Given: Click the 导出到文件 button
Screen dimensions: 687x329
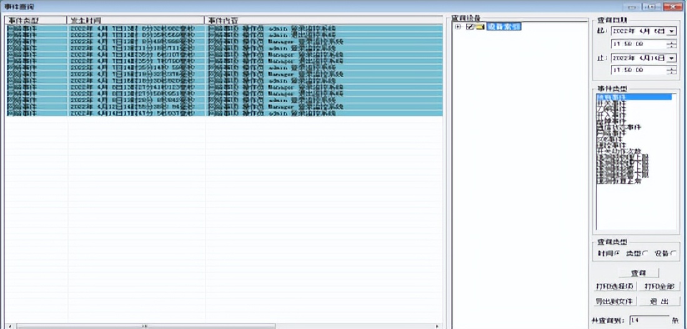Looking at the screenshot, I should click(615, 302).
